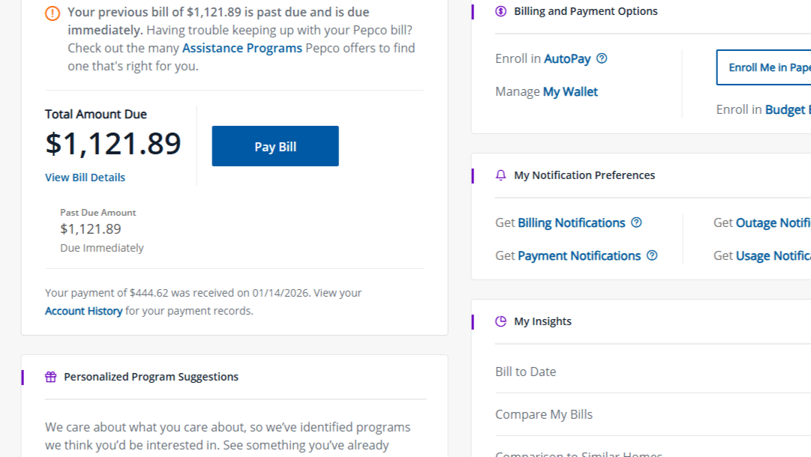Click the Pay Bill button
This screenshot has width=811, height=457.
tap(275, 145)
